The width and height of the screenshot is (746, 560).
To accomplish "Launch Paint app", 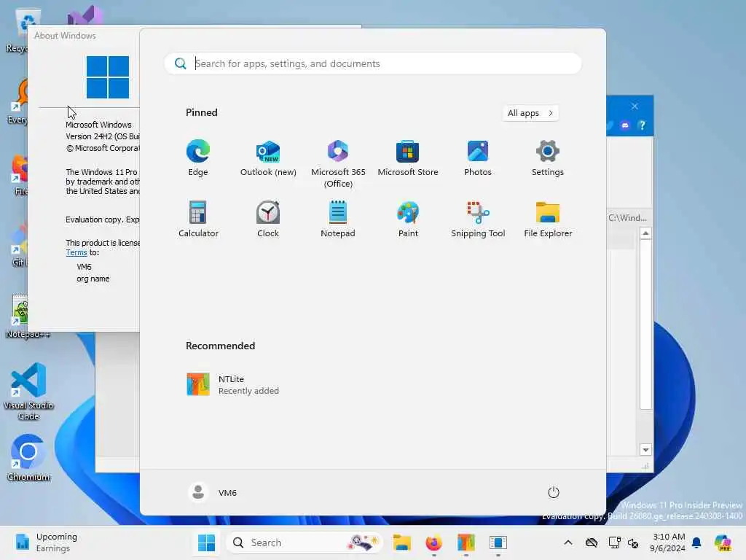I will (x=408, y=219).
